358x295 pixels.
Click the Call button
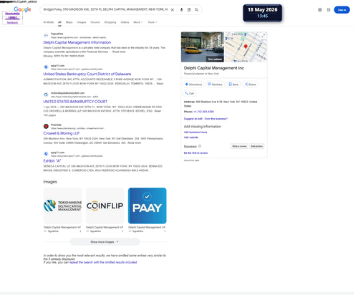pos(190,93)
